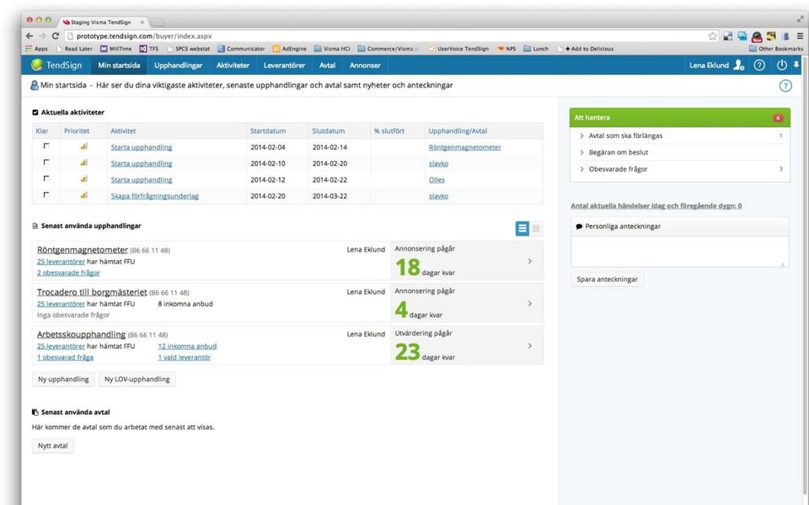
Task: Open page help question mark below navbar
Action: tap(785, 86)
